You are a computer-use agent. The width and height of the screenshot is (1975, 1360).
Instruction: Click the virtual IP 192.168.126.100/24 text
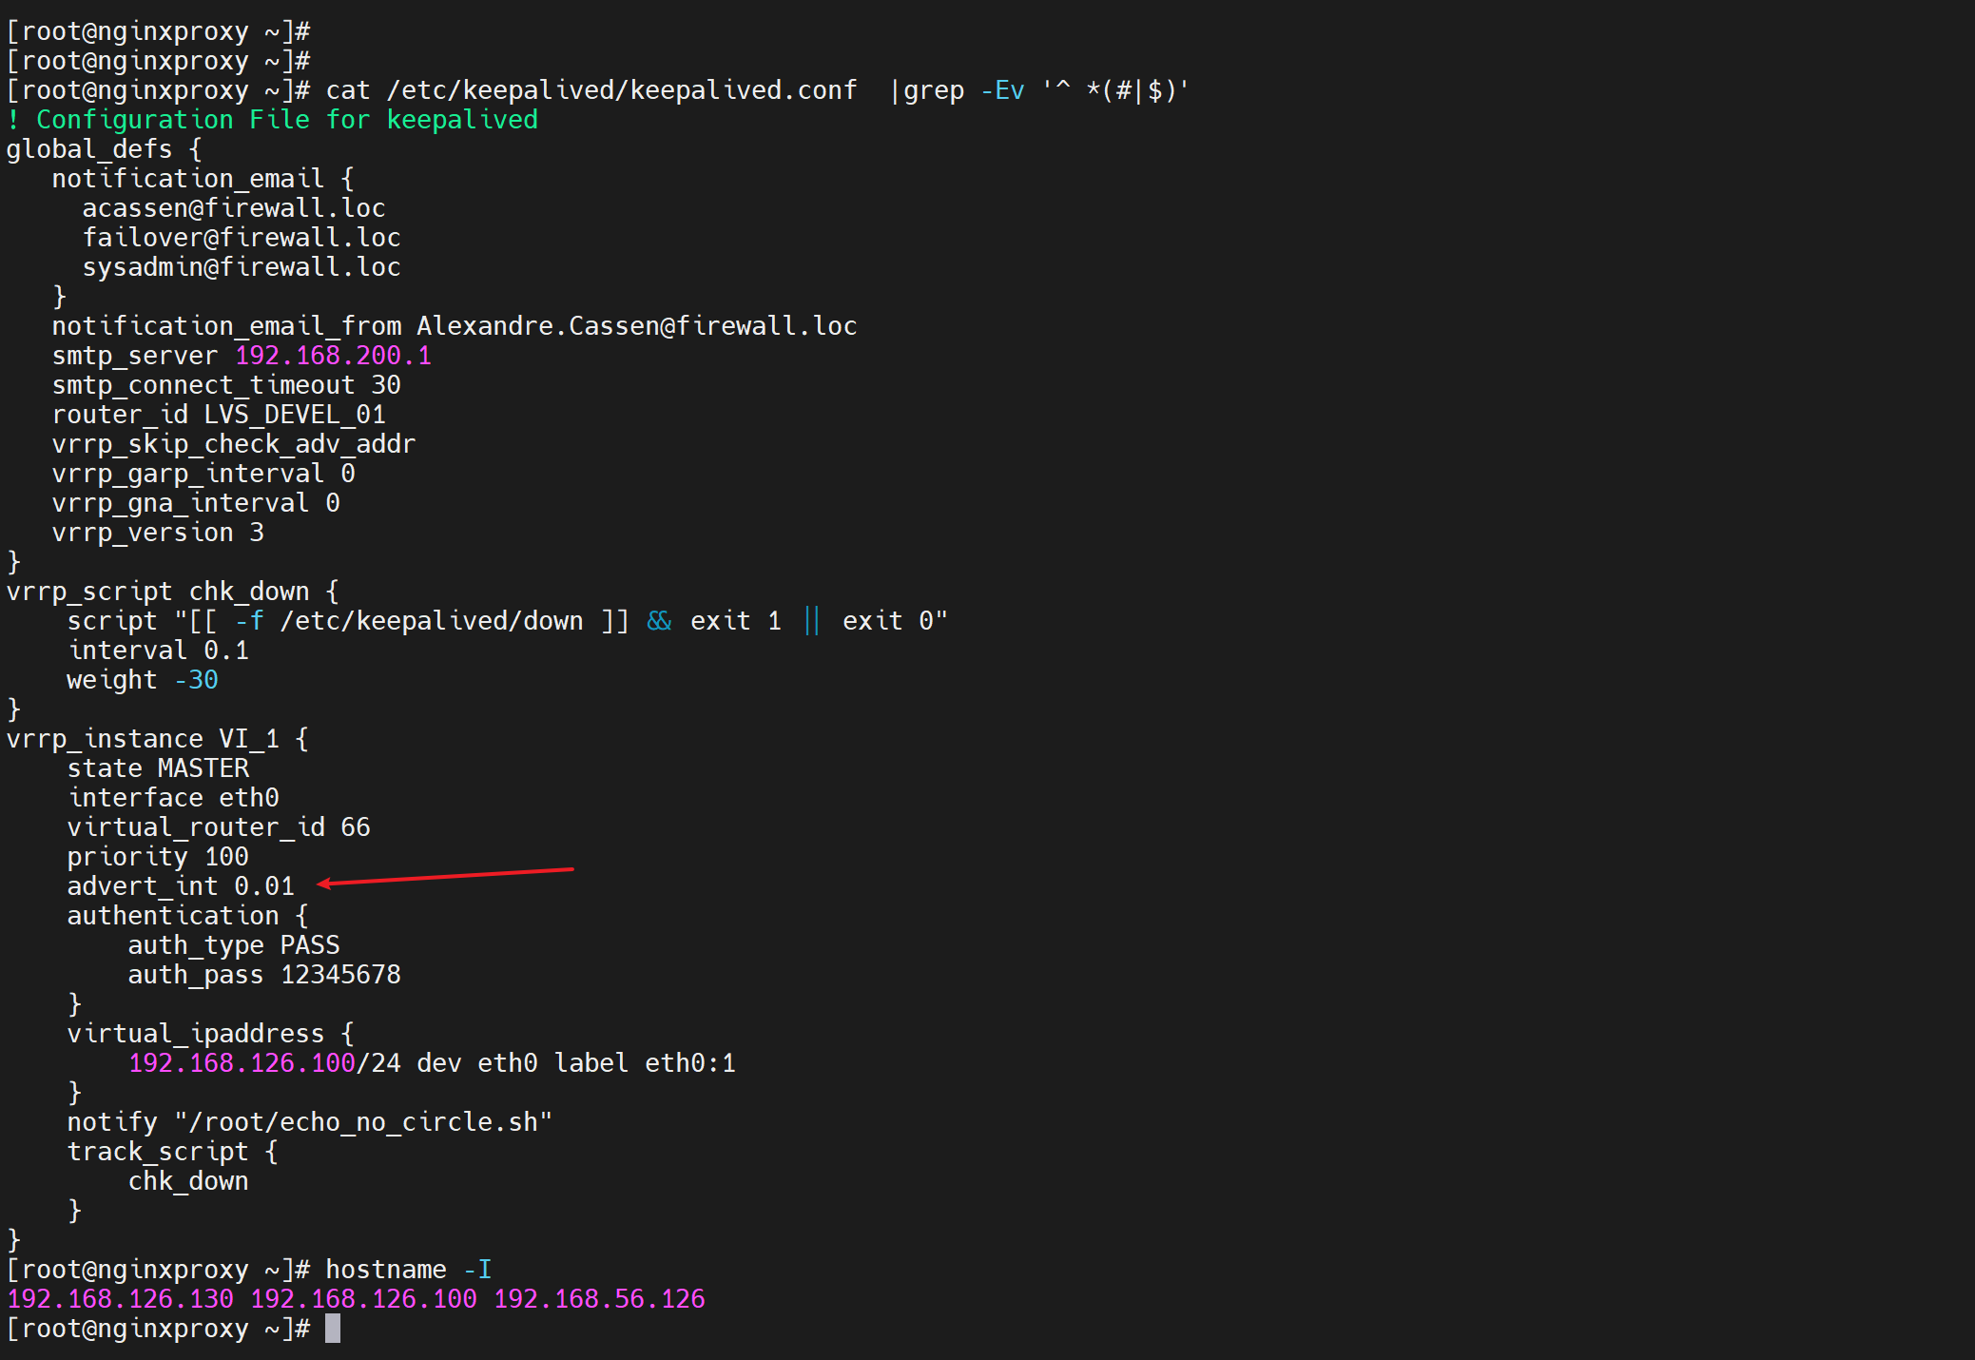click(x=263, y=1063)
